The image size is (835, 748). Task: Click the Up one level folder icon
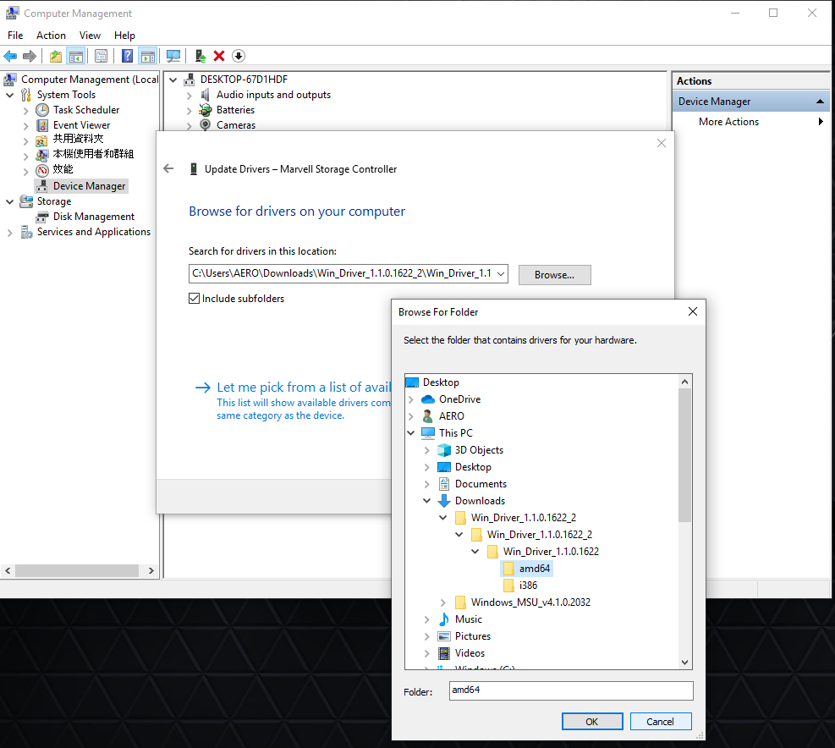(56, 56)
